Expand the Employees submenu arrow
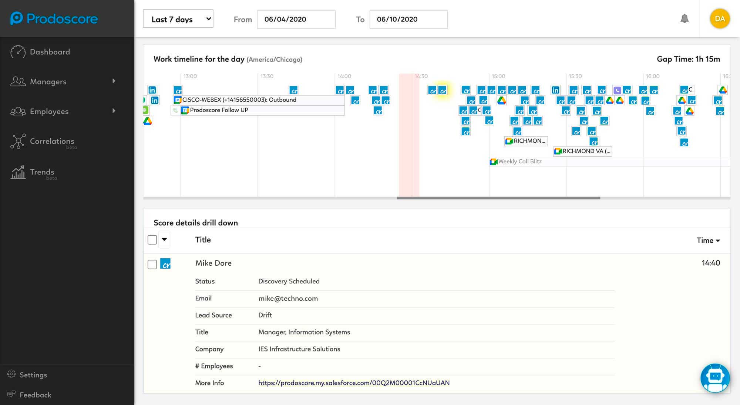This screenshot has width=740, height=405. click(114, 111)
